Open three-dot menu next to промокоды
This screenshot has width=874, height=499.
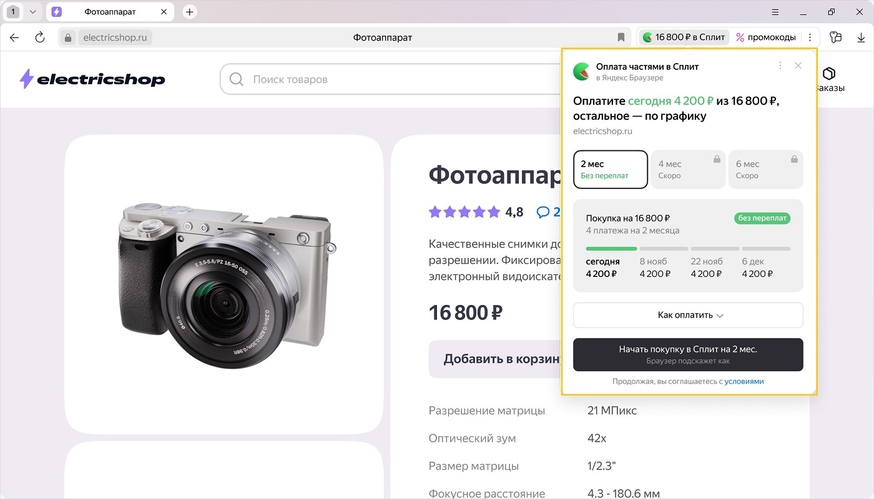click(810, 37)
